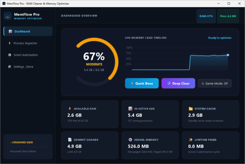The width and height of the screenshot is (245, 164).
Task: Minimize the MemFlow Pro window
Action: [218, 4]
